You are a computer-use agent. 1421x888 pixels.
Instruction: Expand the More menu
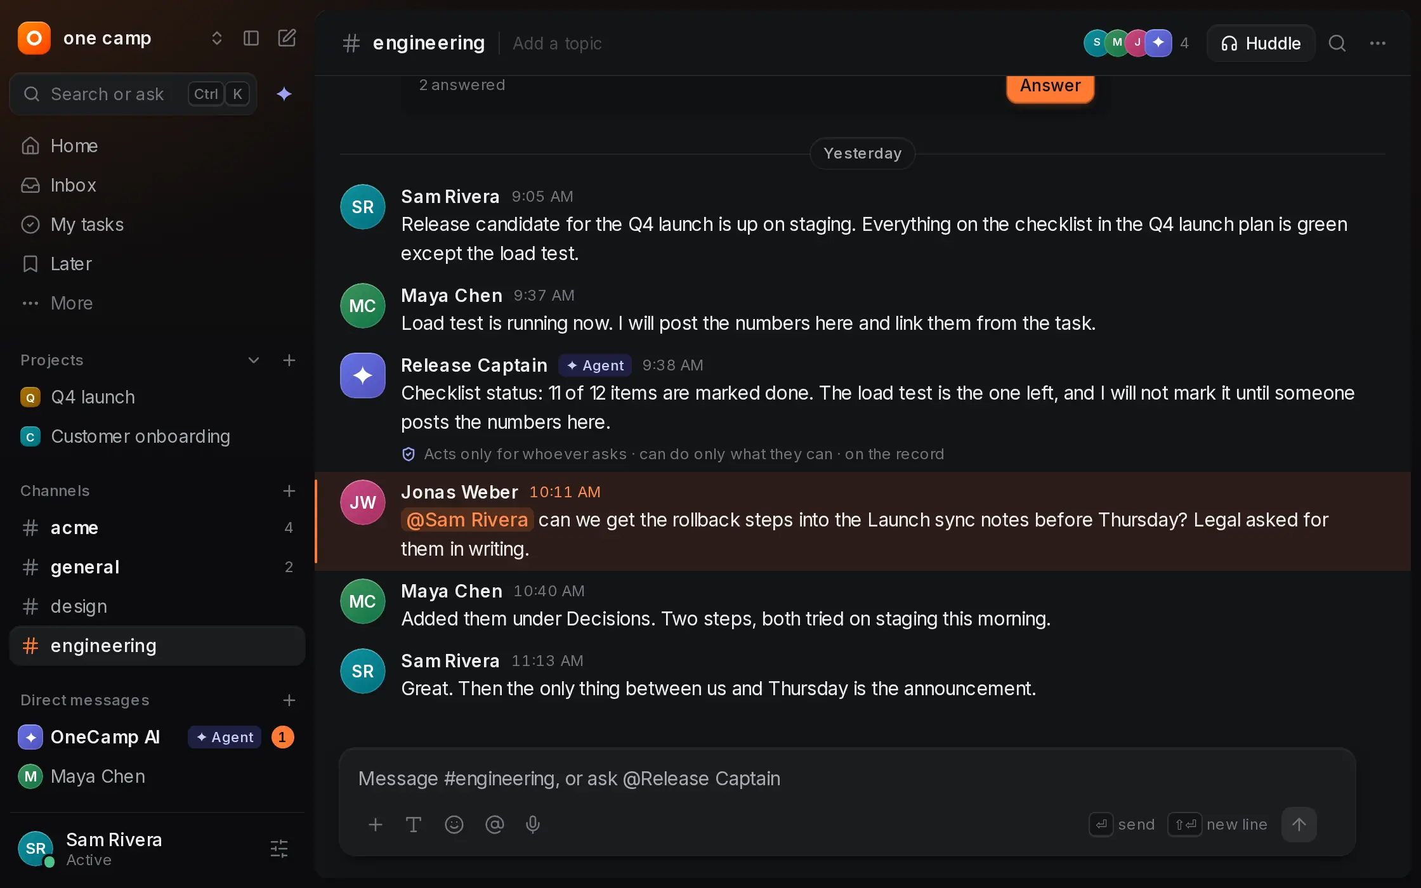coord(157,303)
